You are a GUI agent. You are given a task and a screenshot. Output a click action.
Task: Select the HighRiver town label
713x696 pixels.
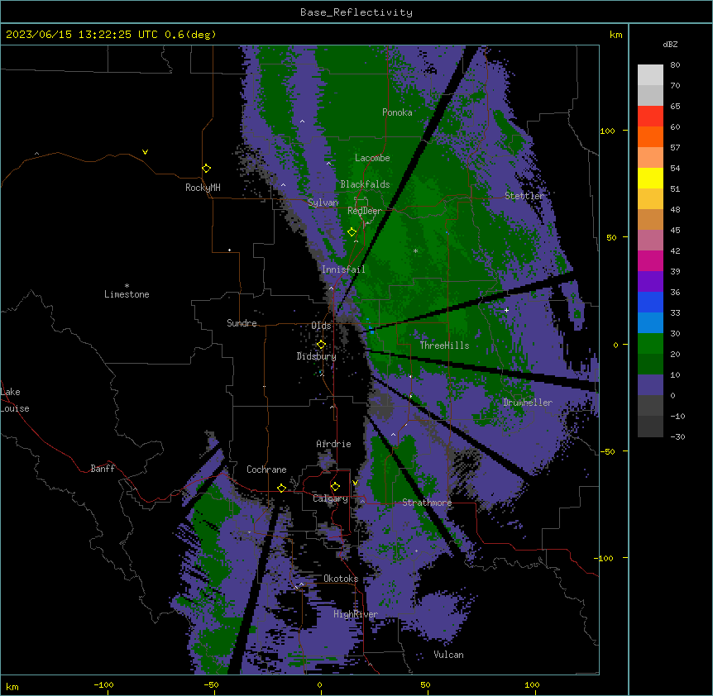[356, 614]
